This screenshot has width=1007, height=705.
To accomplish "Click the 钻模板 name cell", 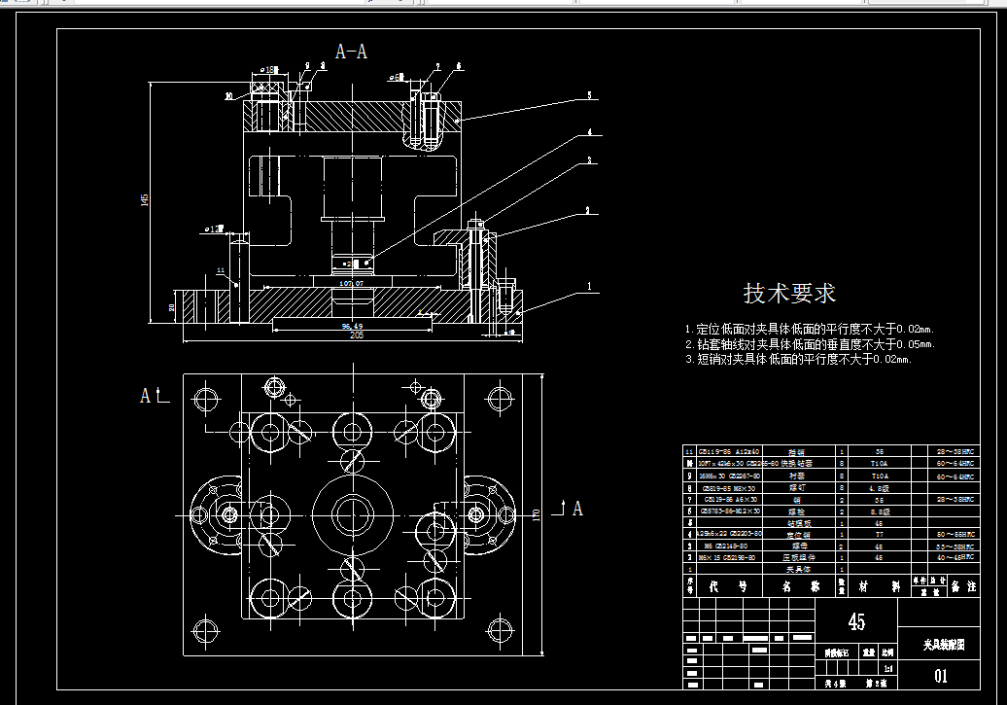I will (x=798, y=523).
